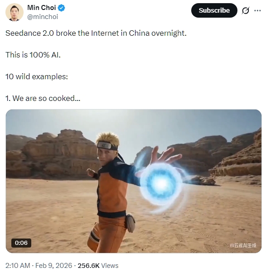The height and width of the screenshot is (272, 266).
Task: Click the glowing blue energy orb in video
Action: (x=161, y=182)
